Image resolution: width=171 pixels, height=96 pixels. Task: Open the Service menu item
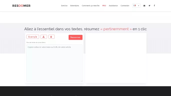[64, 6]
